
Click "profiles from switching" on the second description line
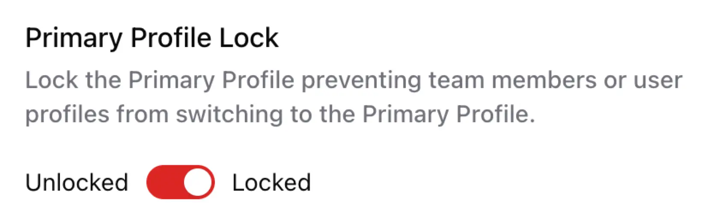pos(154,115)
